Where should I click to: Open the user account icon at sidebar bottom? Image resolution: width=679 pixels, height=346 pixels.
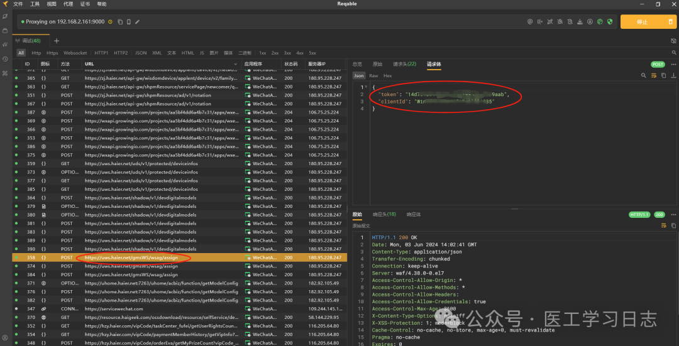tap(5, 338)
